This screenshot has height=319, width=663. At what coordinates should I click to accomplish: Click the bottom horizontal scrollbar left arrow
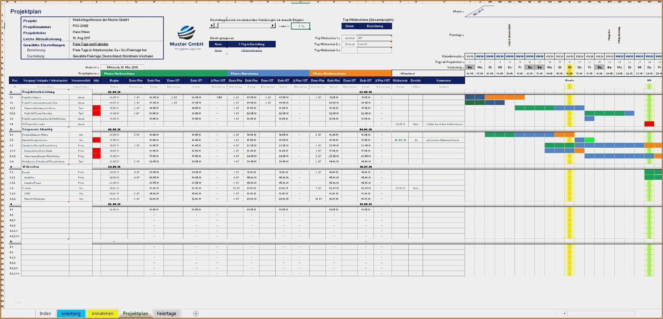tap(564, 313)
